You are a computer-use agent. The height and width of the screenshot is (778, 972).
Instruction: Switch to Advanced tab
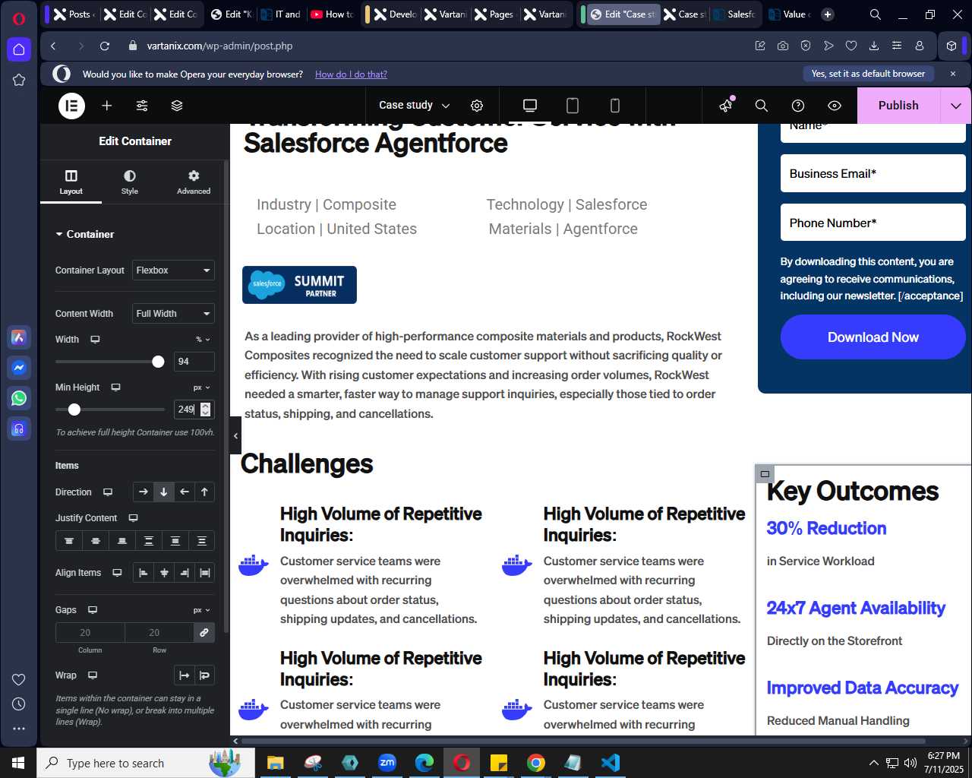194,182
